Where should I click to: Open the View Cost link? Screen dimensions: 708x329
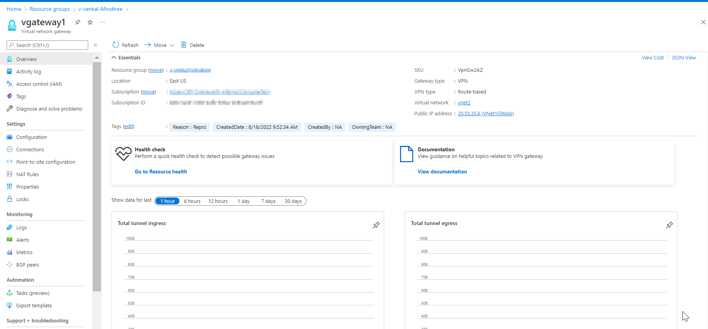[x=652, y=57]
